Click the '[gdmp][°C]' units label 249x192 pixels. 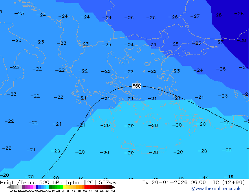click(81, 183)
